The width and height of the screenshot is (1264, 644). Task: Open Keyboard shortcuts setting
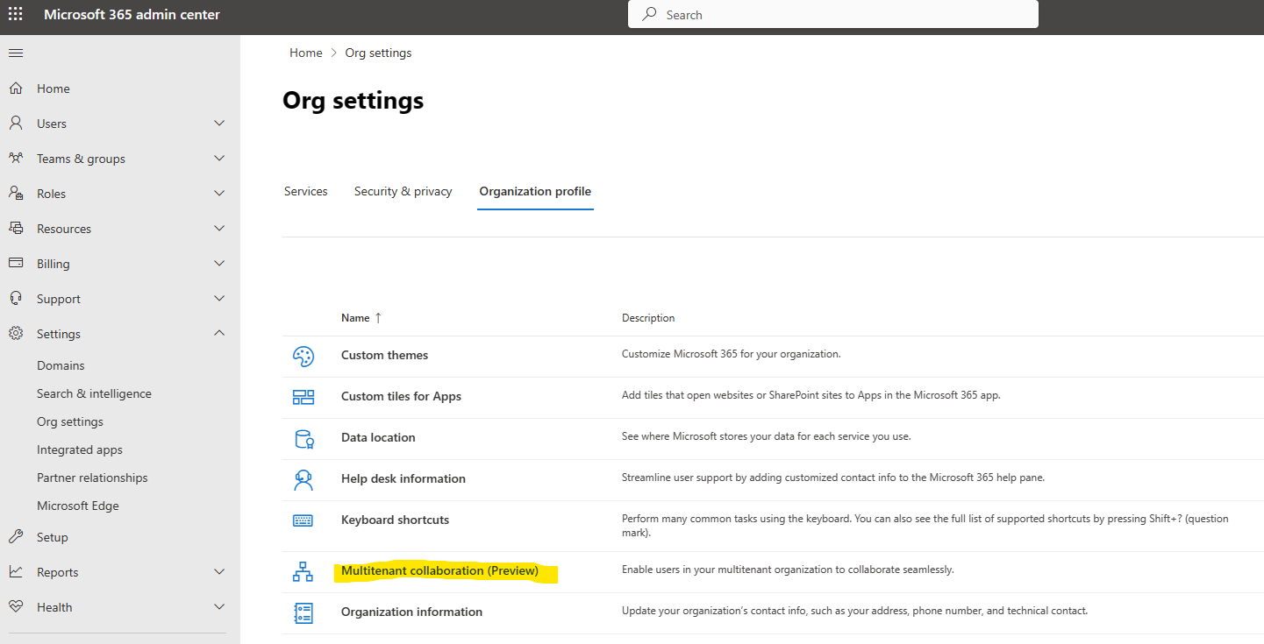pos(395,520)
